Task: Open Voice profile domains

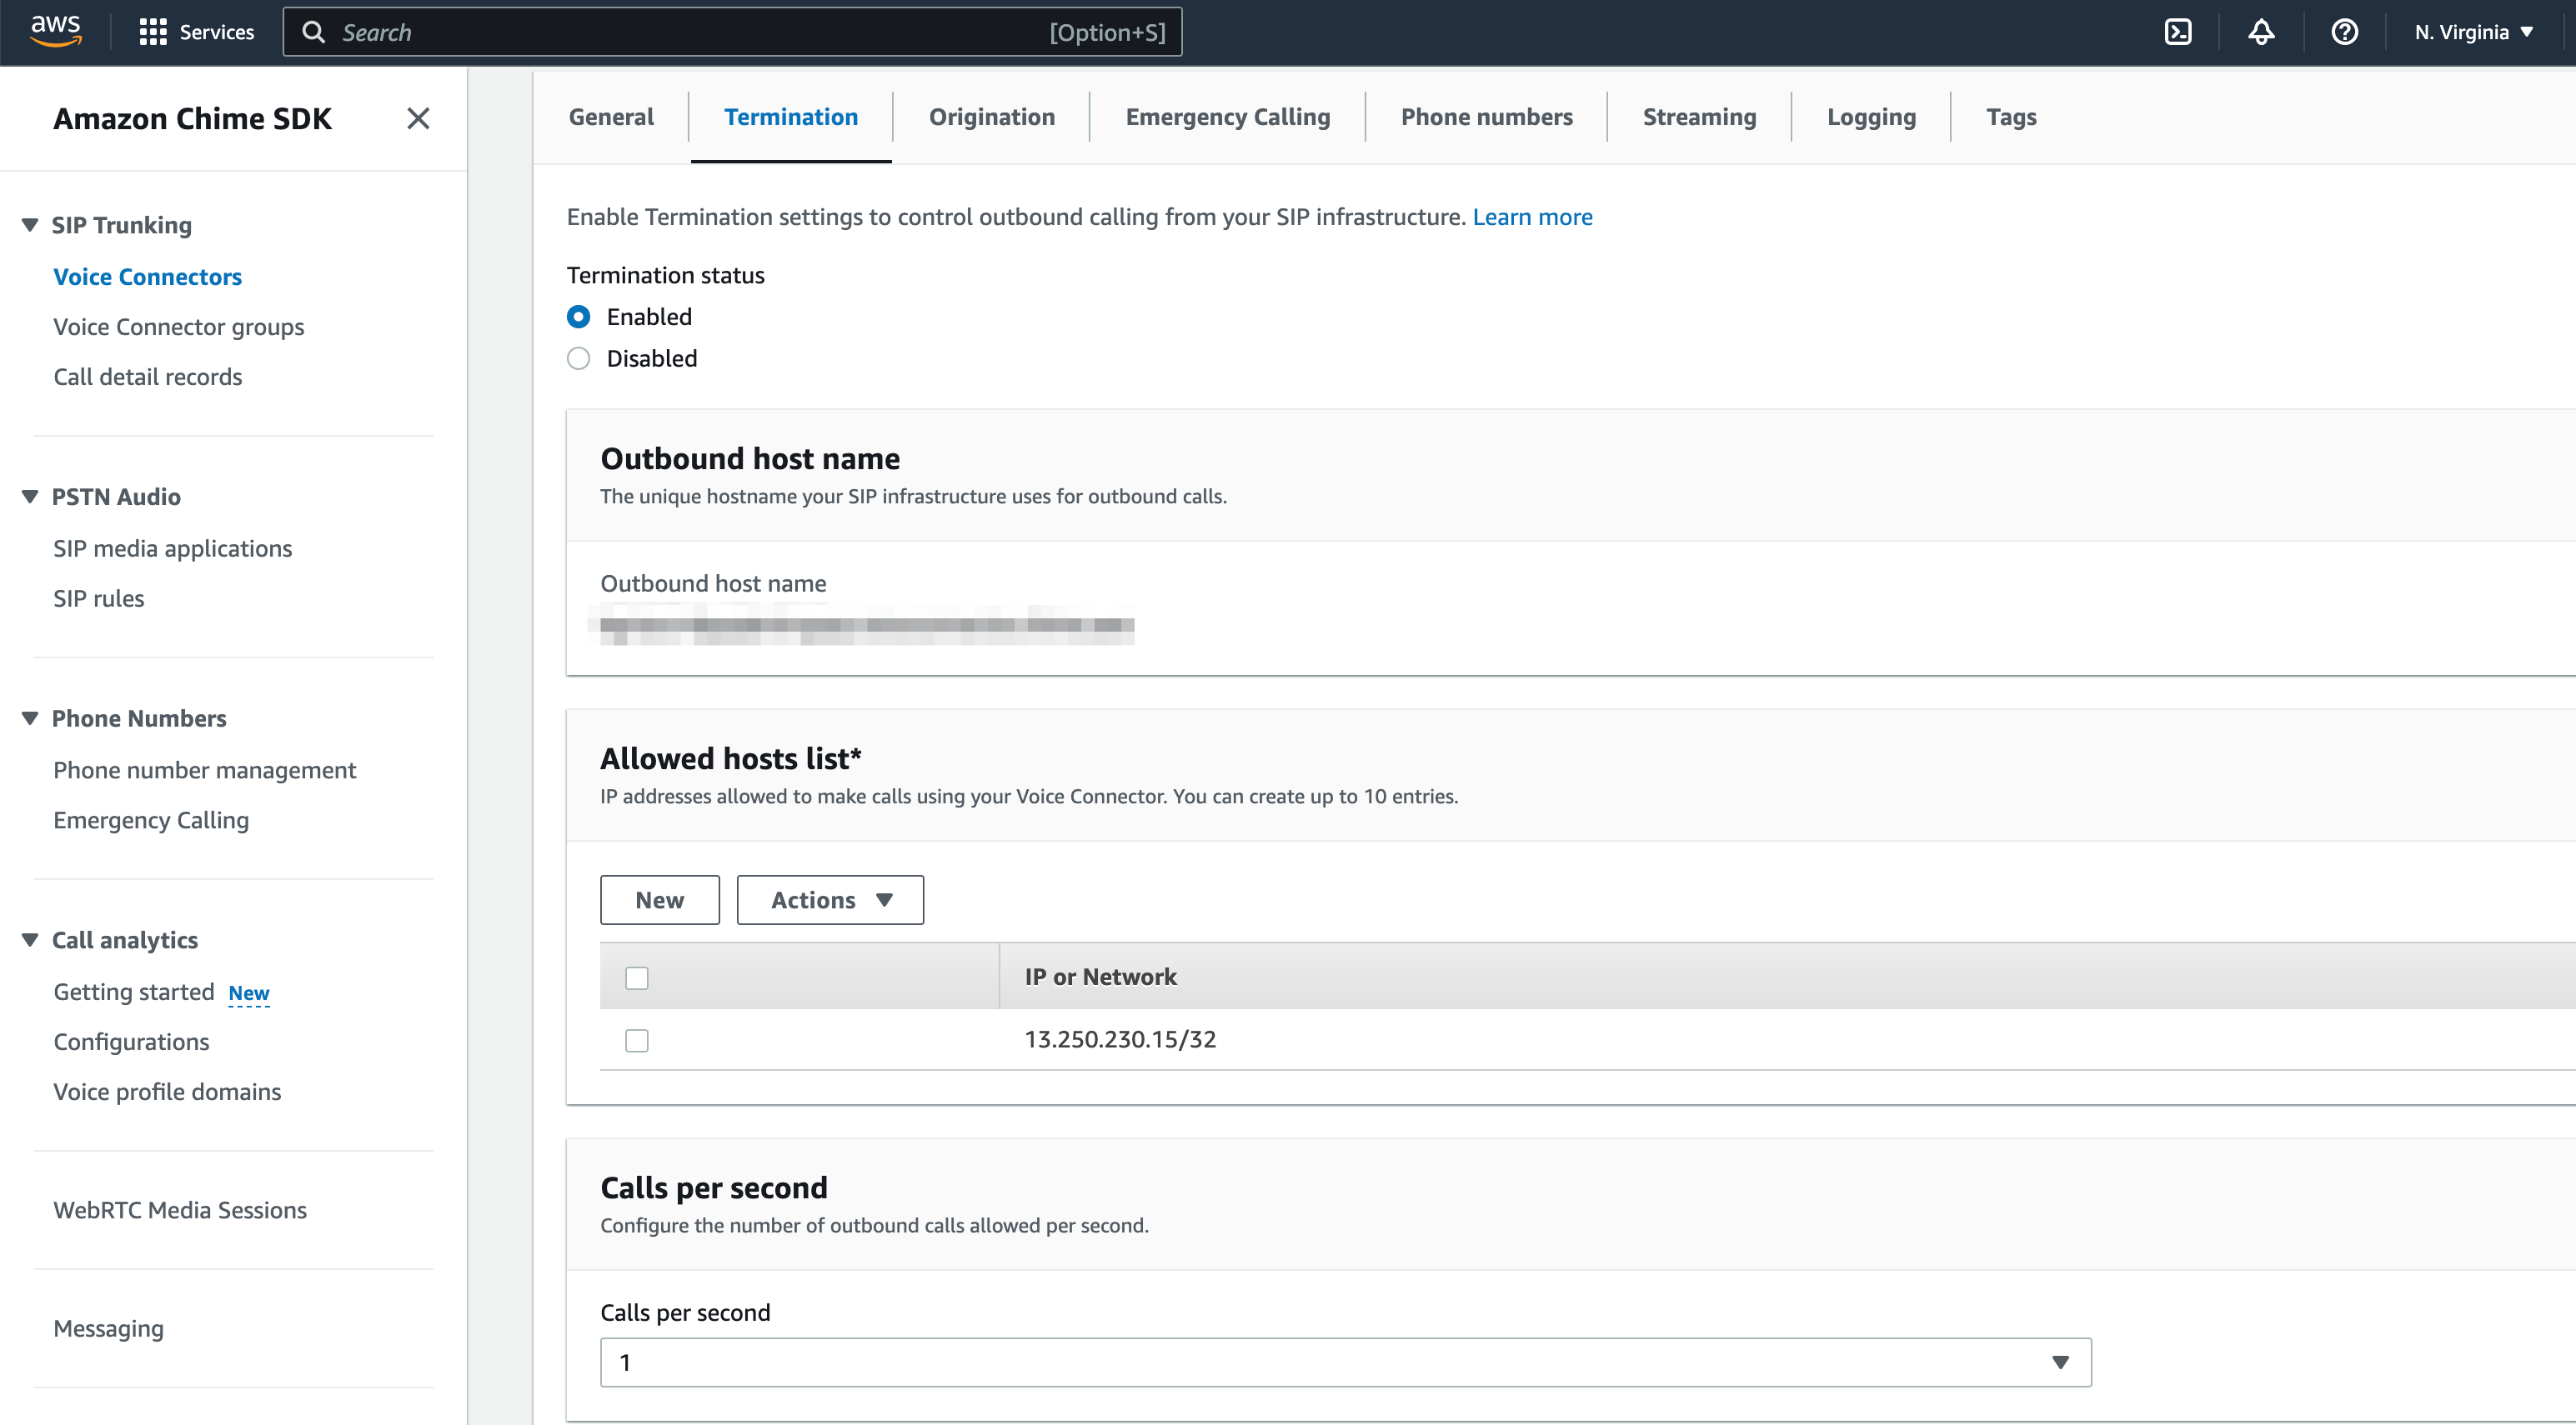Action: pos(167,1092)
